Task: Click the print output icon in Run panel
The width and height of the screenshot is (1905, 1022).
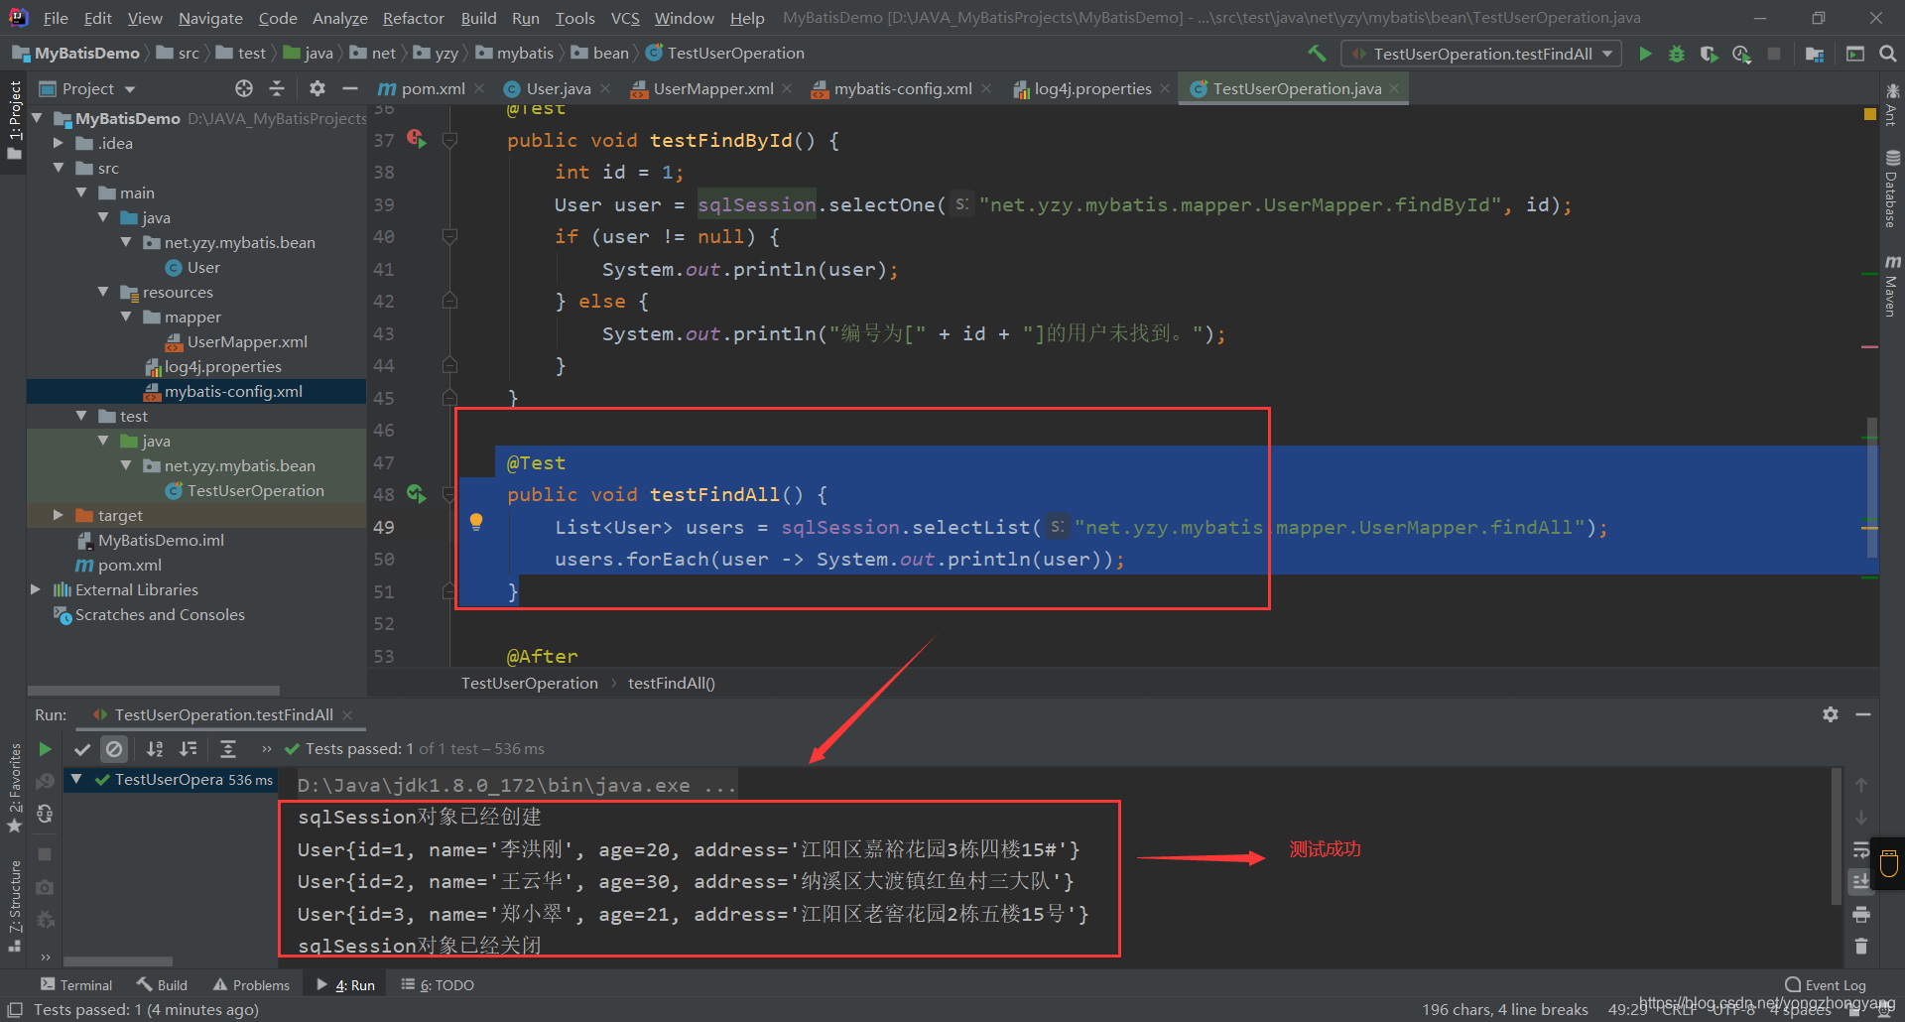Action: pos(1861,914)
